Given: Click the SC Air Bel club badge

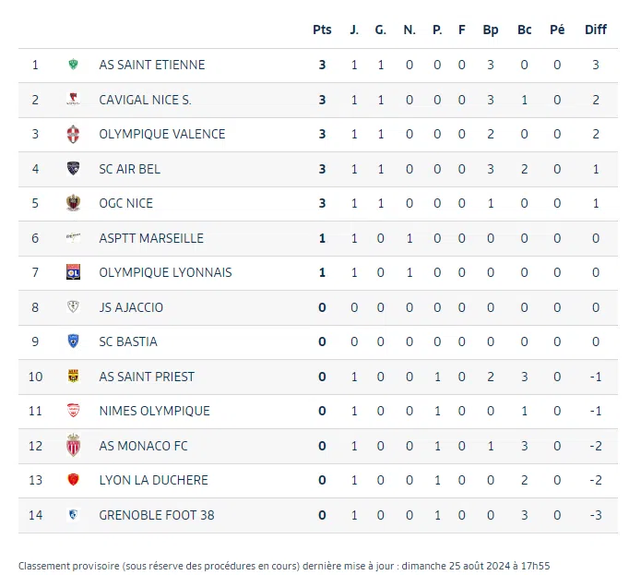Looking at the screenshot, I should coord(73,169).
